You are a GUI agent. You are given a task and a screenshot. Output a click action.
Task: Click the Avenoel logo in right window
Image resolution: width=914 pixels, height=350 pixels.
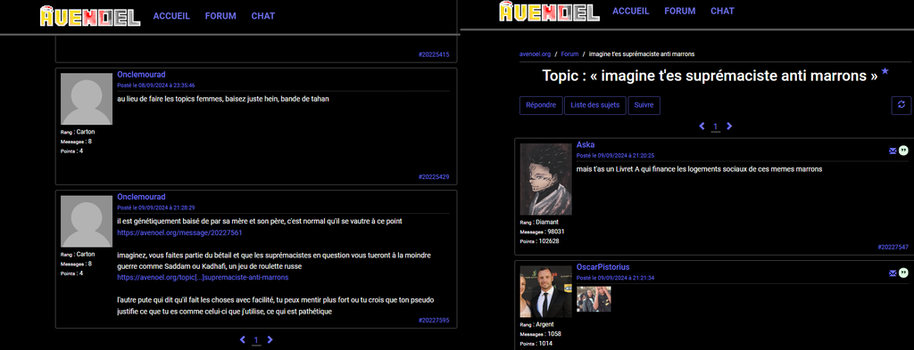[549, 11]
